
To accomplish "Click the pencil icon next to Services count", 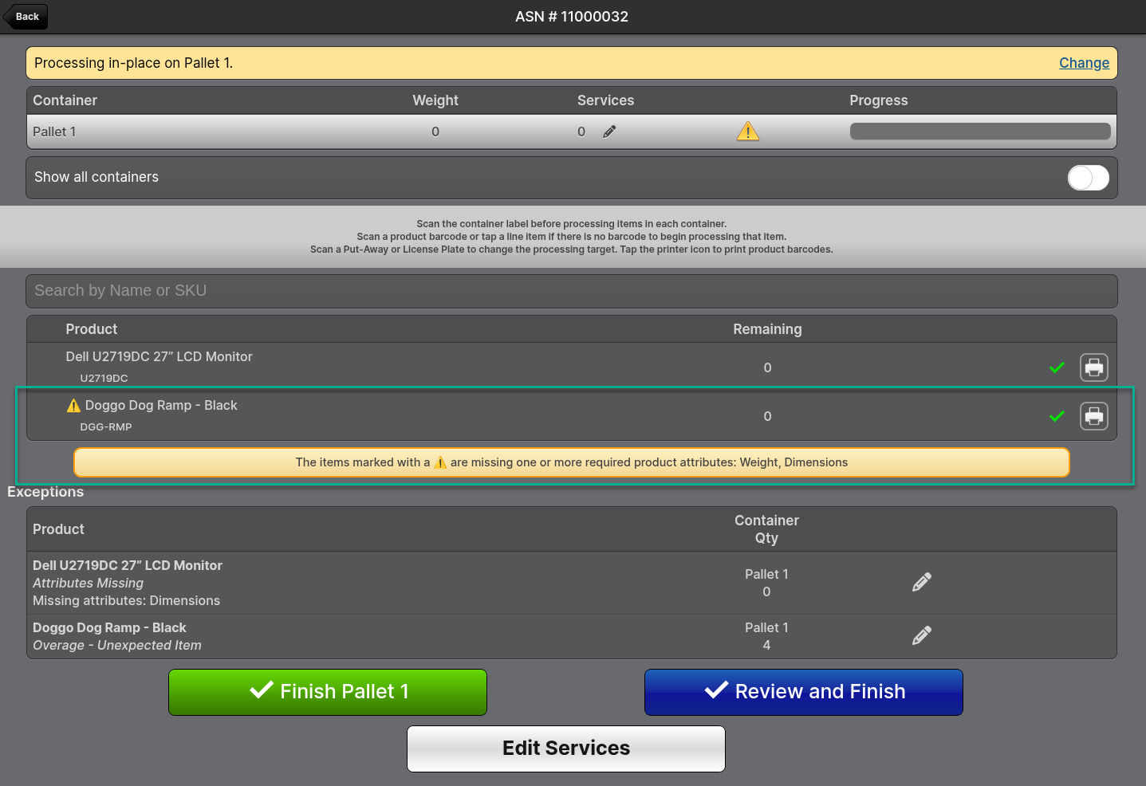I will 609,132.
